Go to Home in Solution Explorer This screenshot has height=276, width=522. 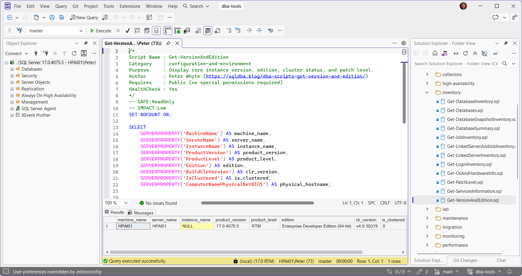click(x=435, y=53)
